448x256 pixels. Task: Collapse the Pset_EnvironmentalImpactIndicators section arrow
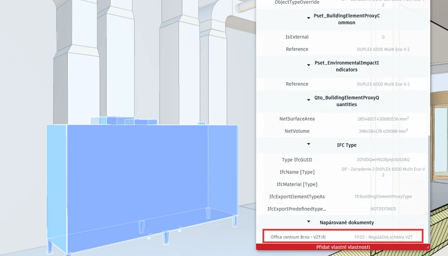tap(309, 65)
